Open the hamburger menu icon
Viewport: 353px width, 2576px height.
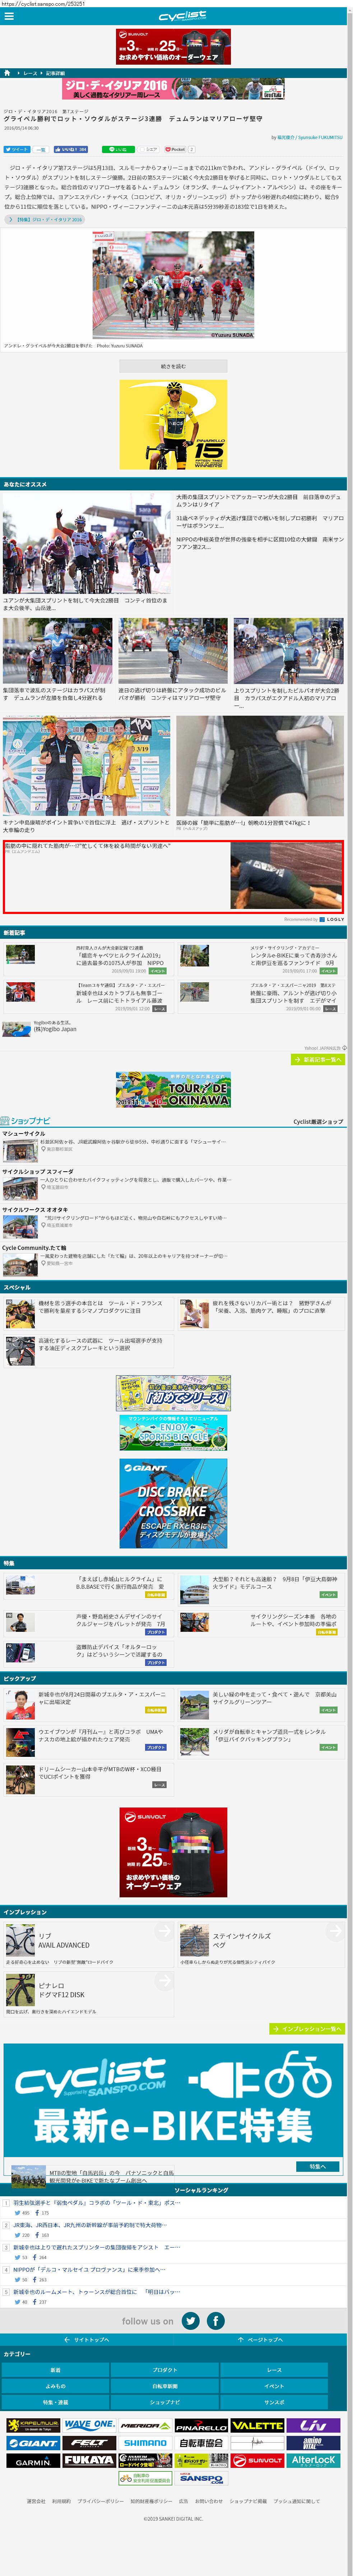click(x=9, y=16)
